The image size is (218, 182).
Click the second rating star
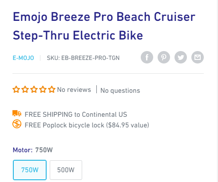[25, 89]
